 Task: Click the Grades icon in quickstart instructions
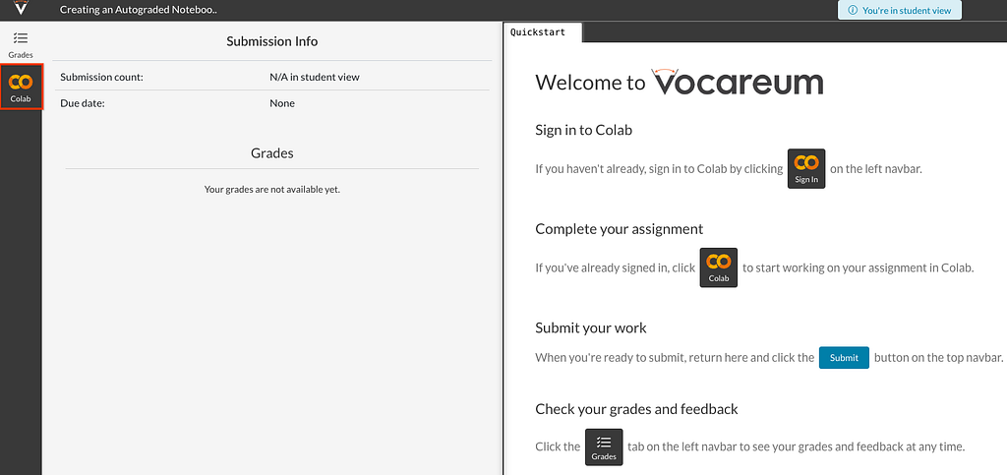point(604,446)
